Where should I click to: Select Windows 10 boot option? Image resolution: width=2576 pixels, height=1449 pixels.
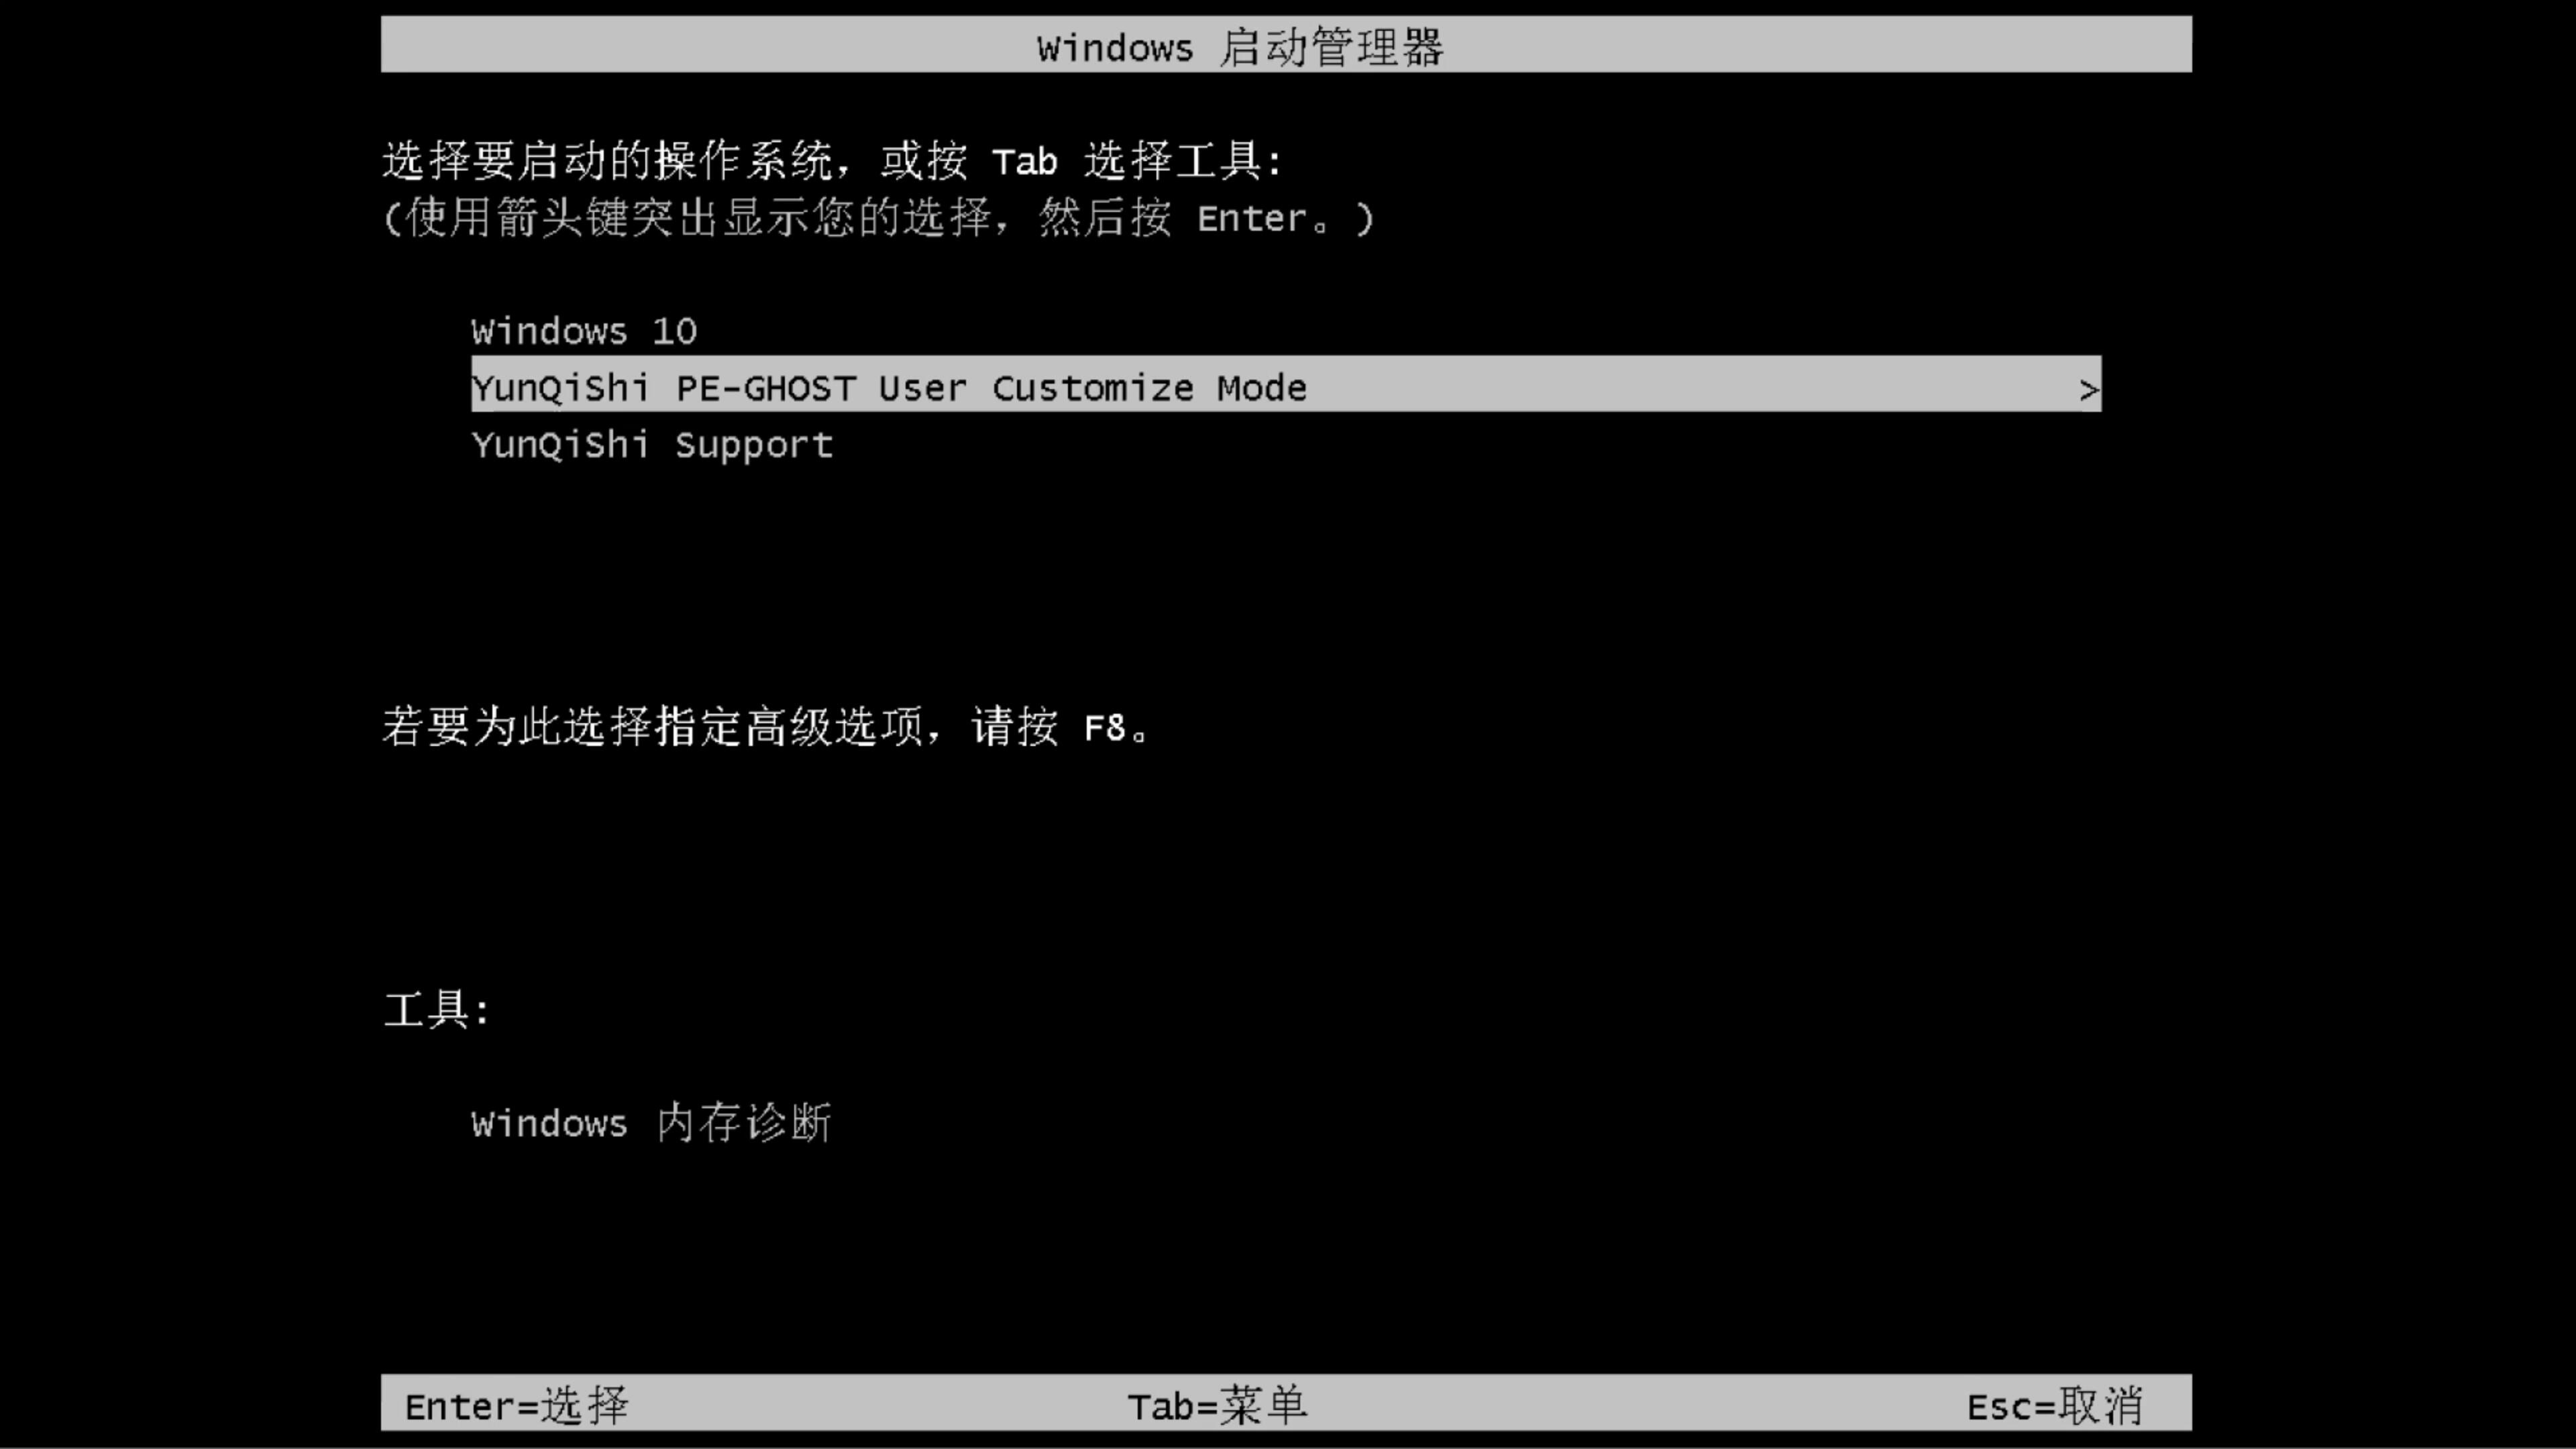point(584,331)
